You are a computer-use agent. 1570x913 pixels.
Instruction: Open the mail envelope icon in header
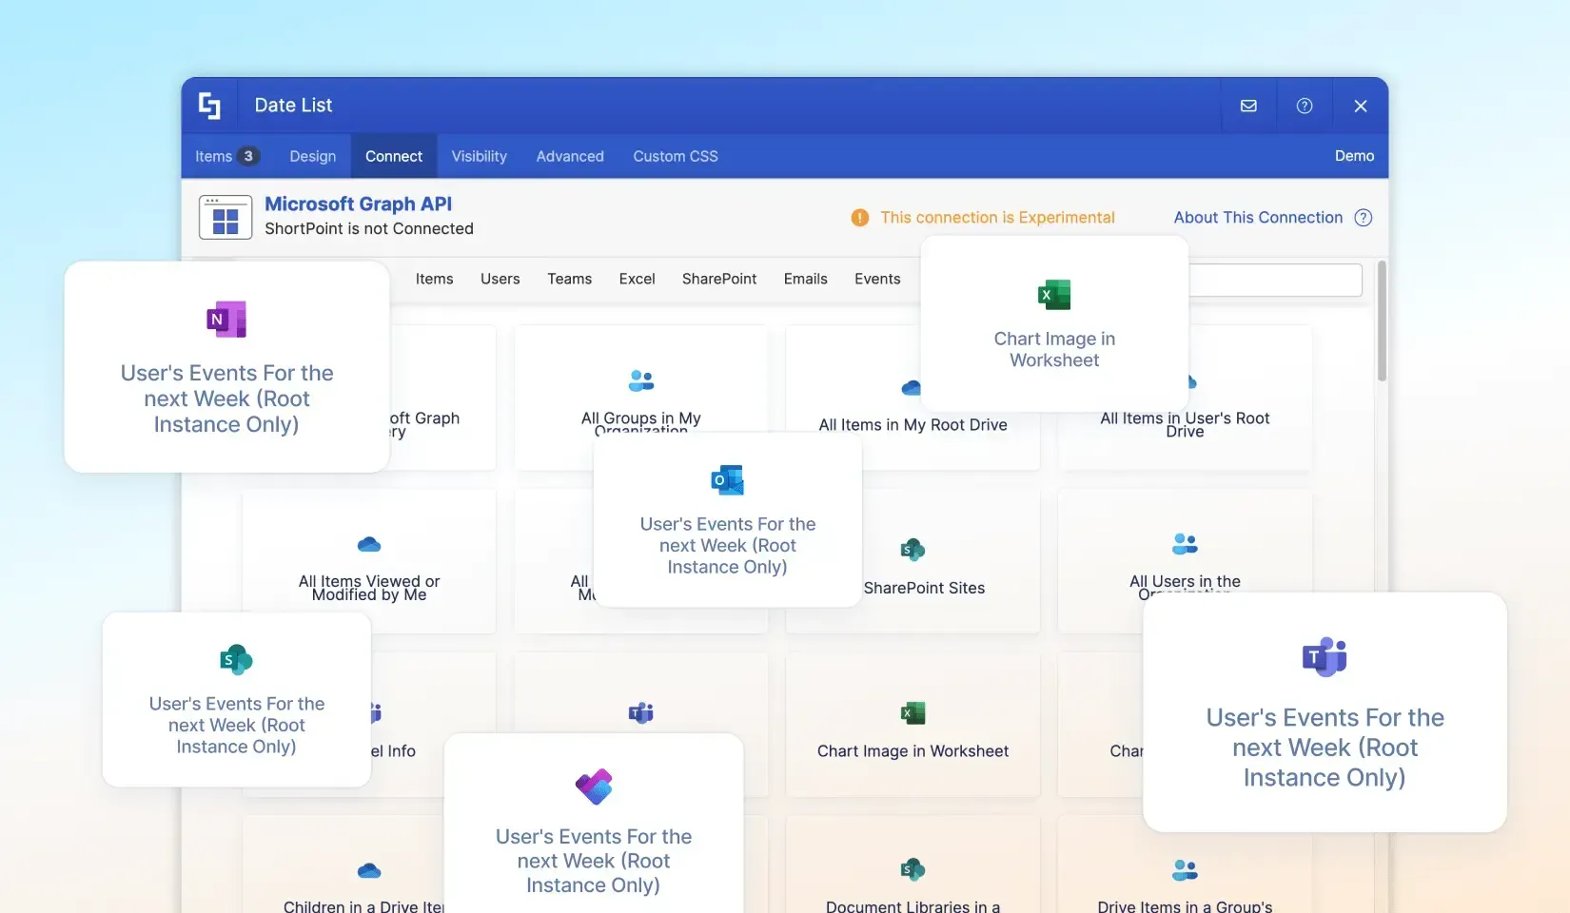[1248, 106]
